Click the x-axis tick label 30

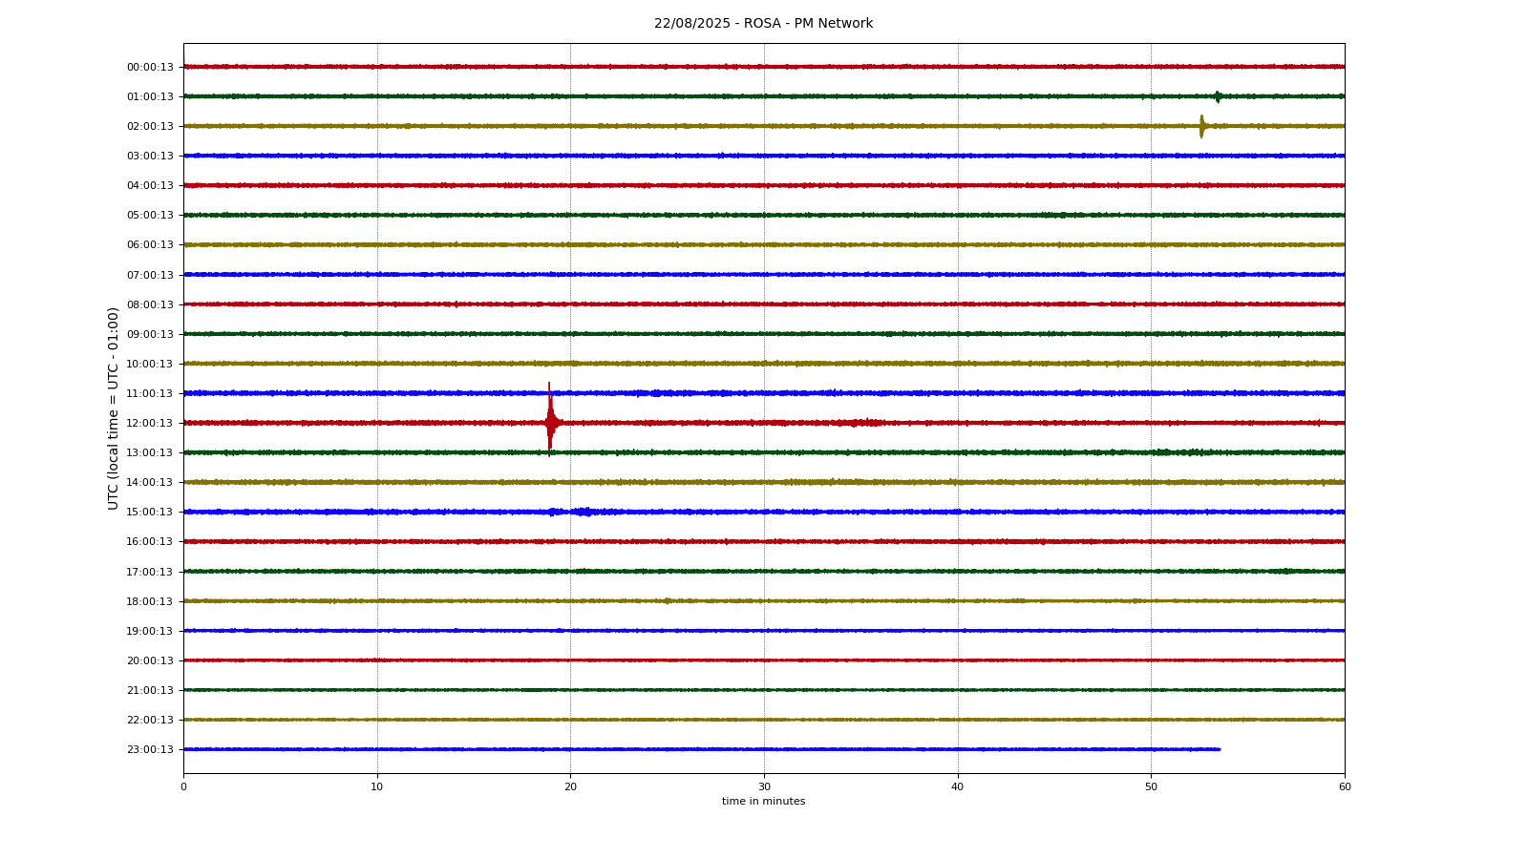764,786
